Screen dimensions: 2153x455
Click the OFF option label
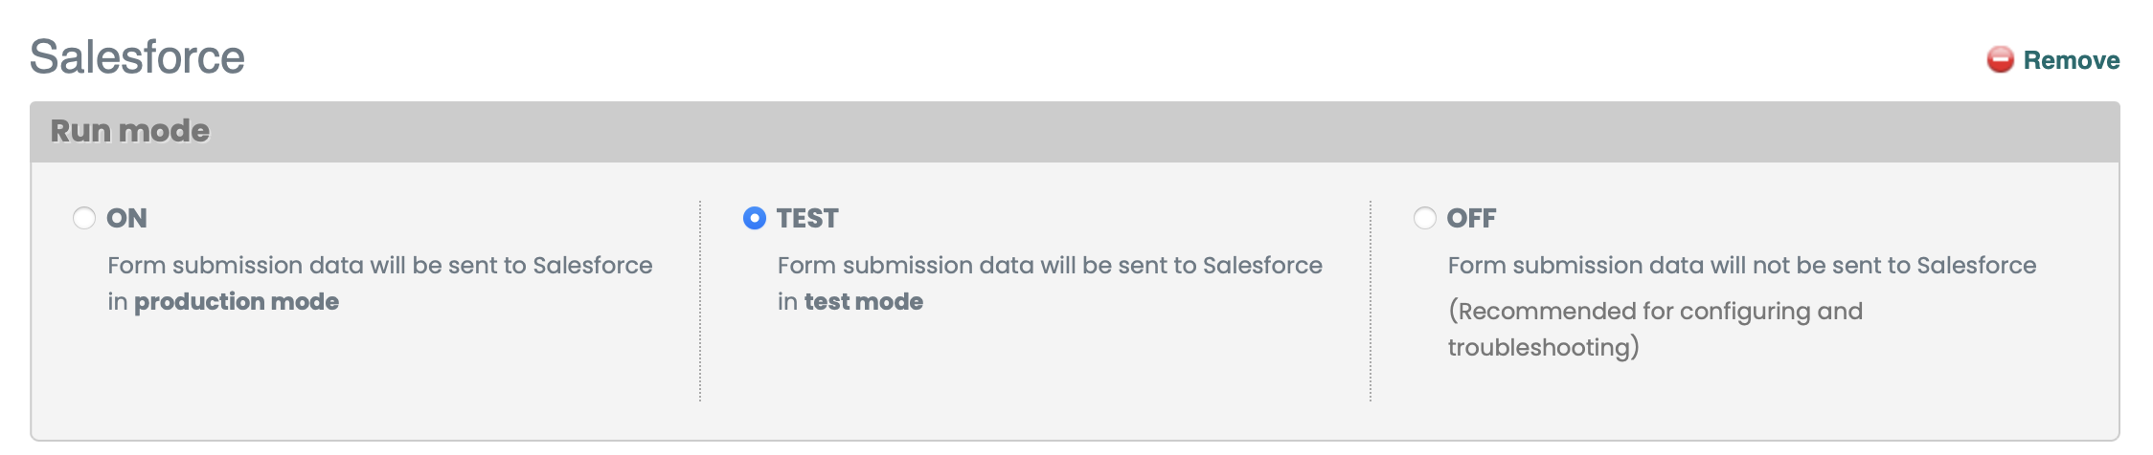pyautogui.click(x=1471, y=218)
